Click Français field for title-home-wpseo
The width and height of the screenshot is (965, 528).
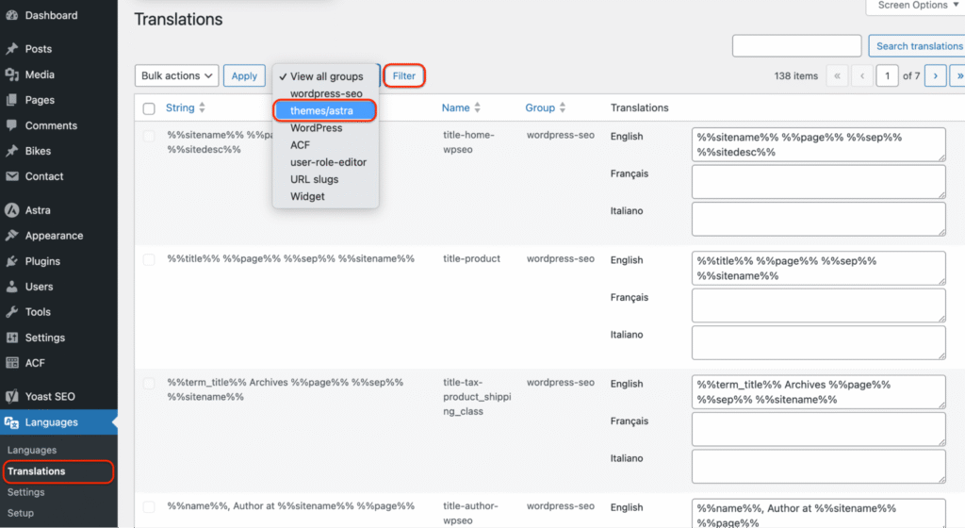819,182
